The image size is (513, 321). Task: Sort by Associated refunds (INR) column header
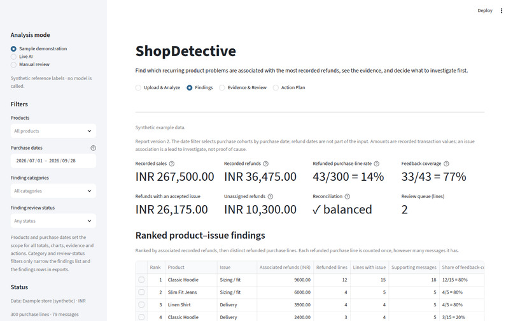[285, 267]
